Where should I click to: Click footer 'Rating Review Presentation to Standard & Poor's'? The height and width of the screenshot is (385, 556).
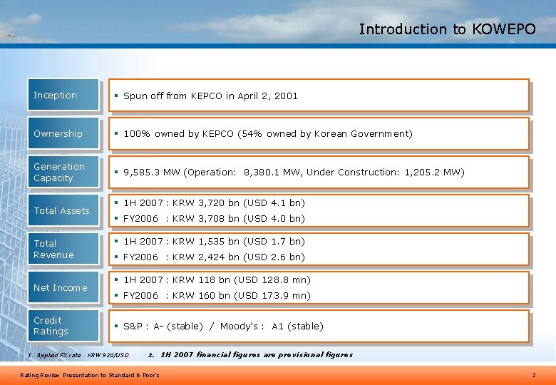(90, 375)
